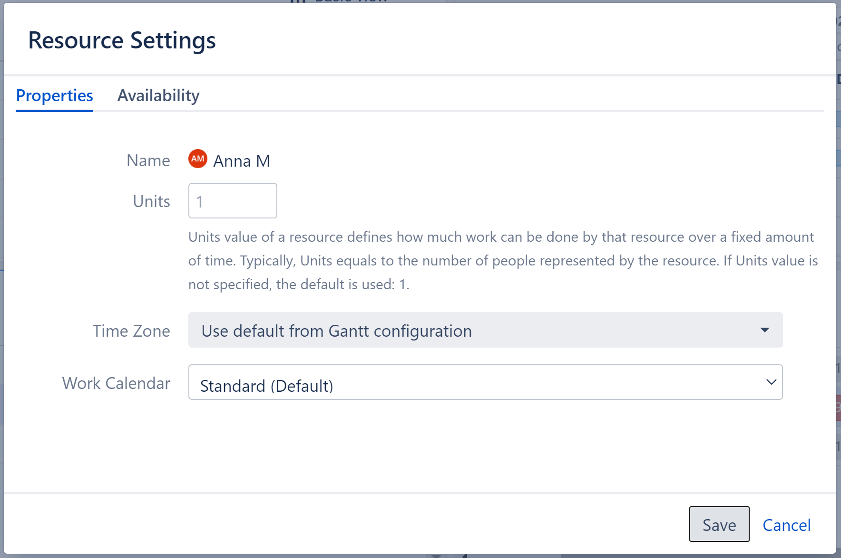
Task: Open the Time Zone dropdown
Action: (x=485, y=330)
